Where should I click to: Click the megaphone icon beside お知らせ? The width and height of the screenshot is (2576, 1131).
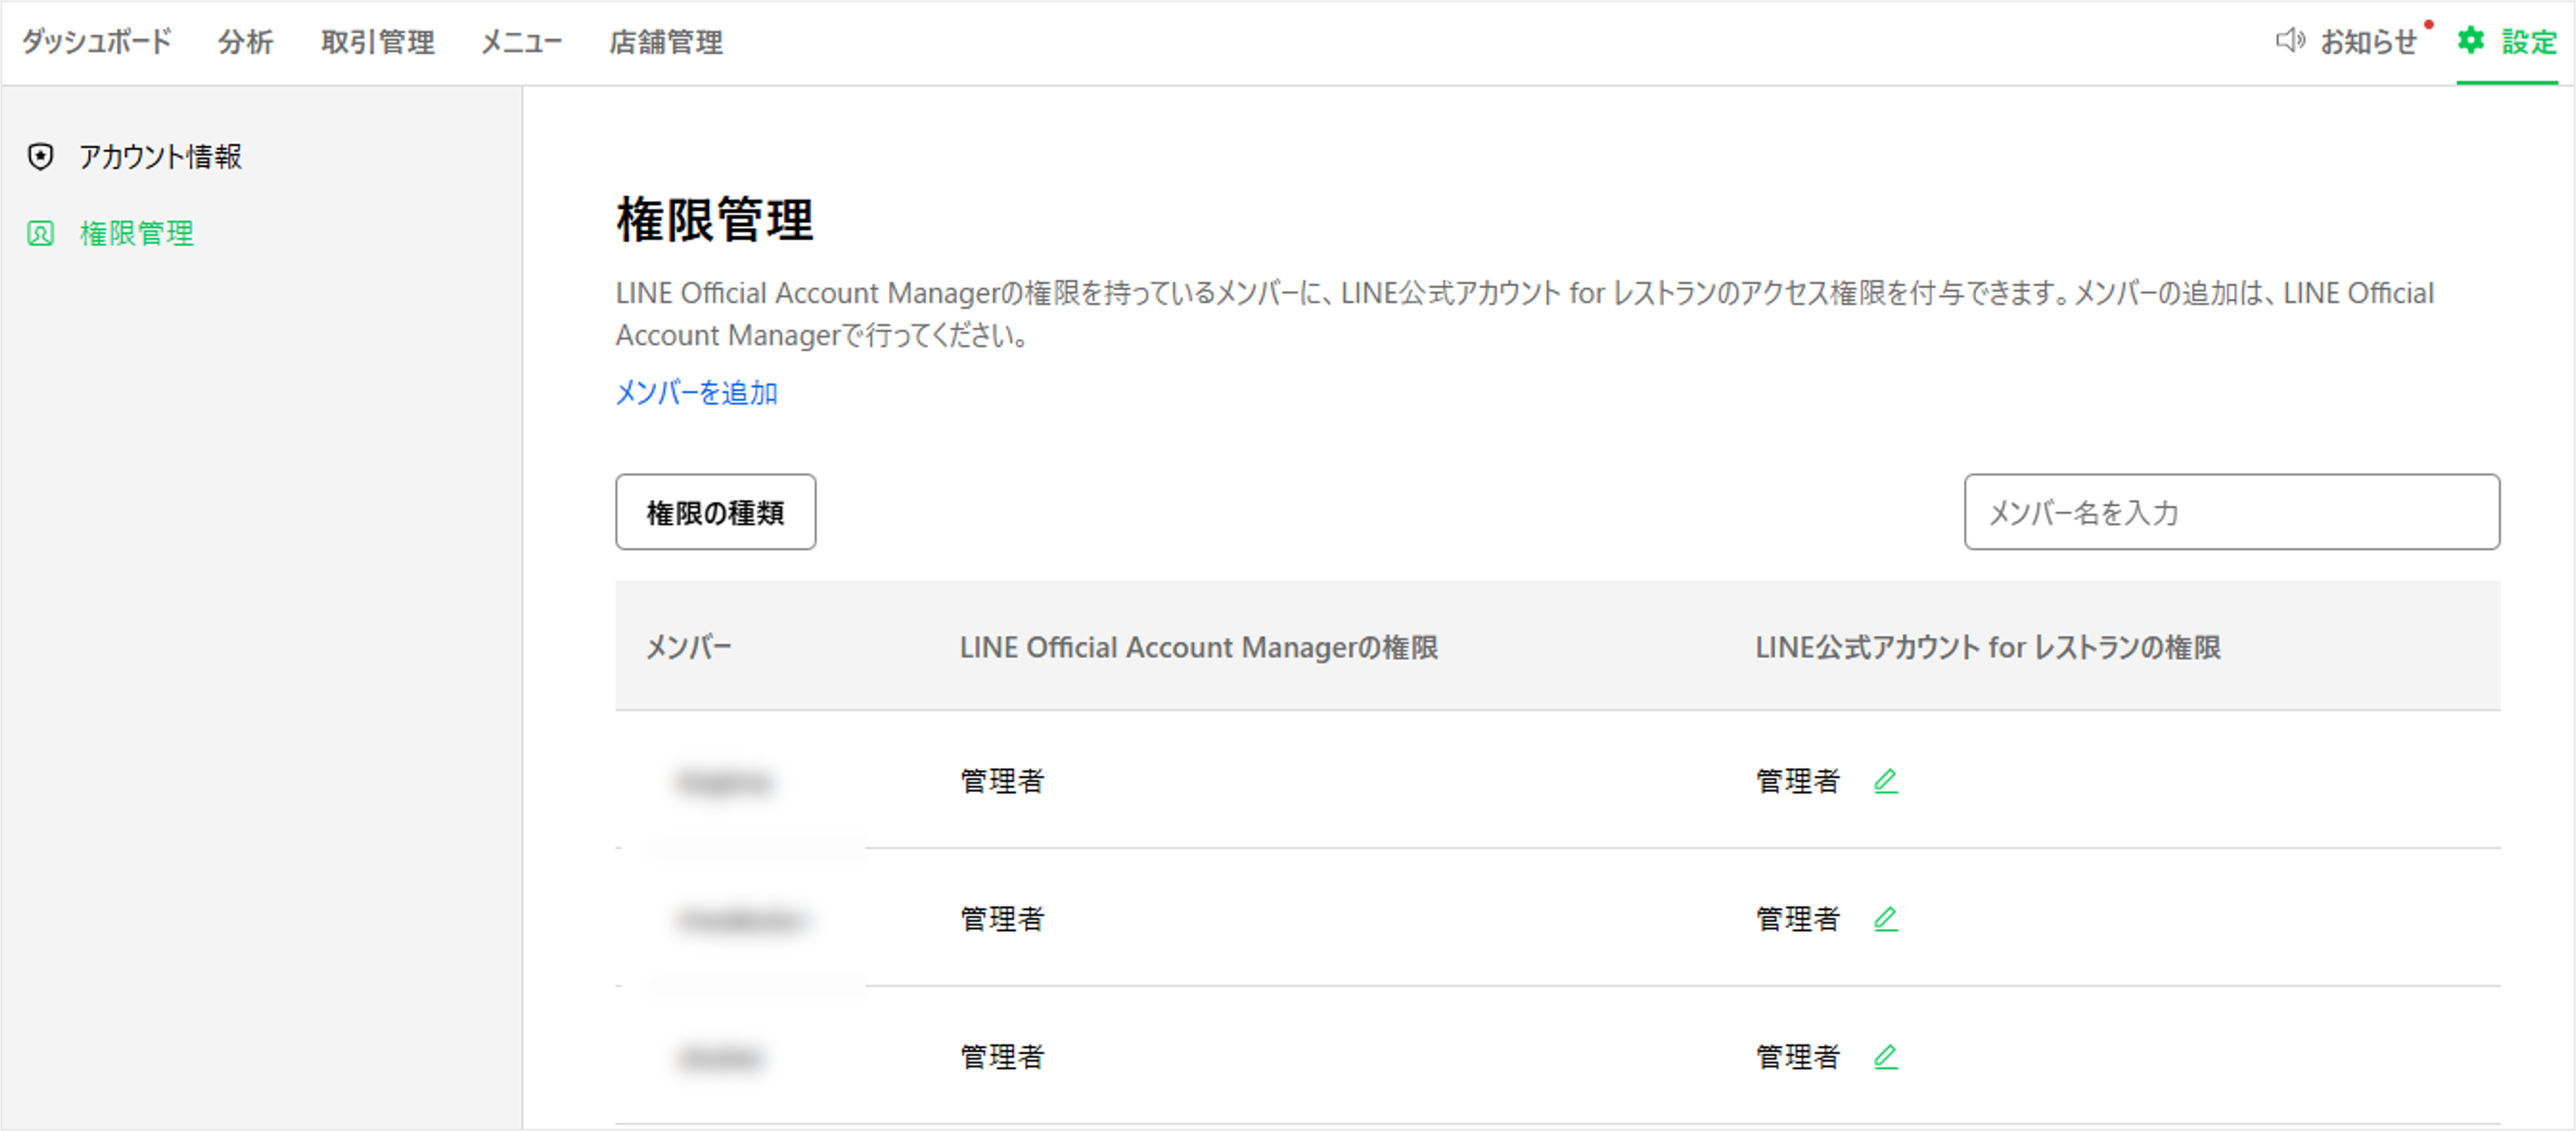click(x=2289, y=40)
